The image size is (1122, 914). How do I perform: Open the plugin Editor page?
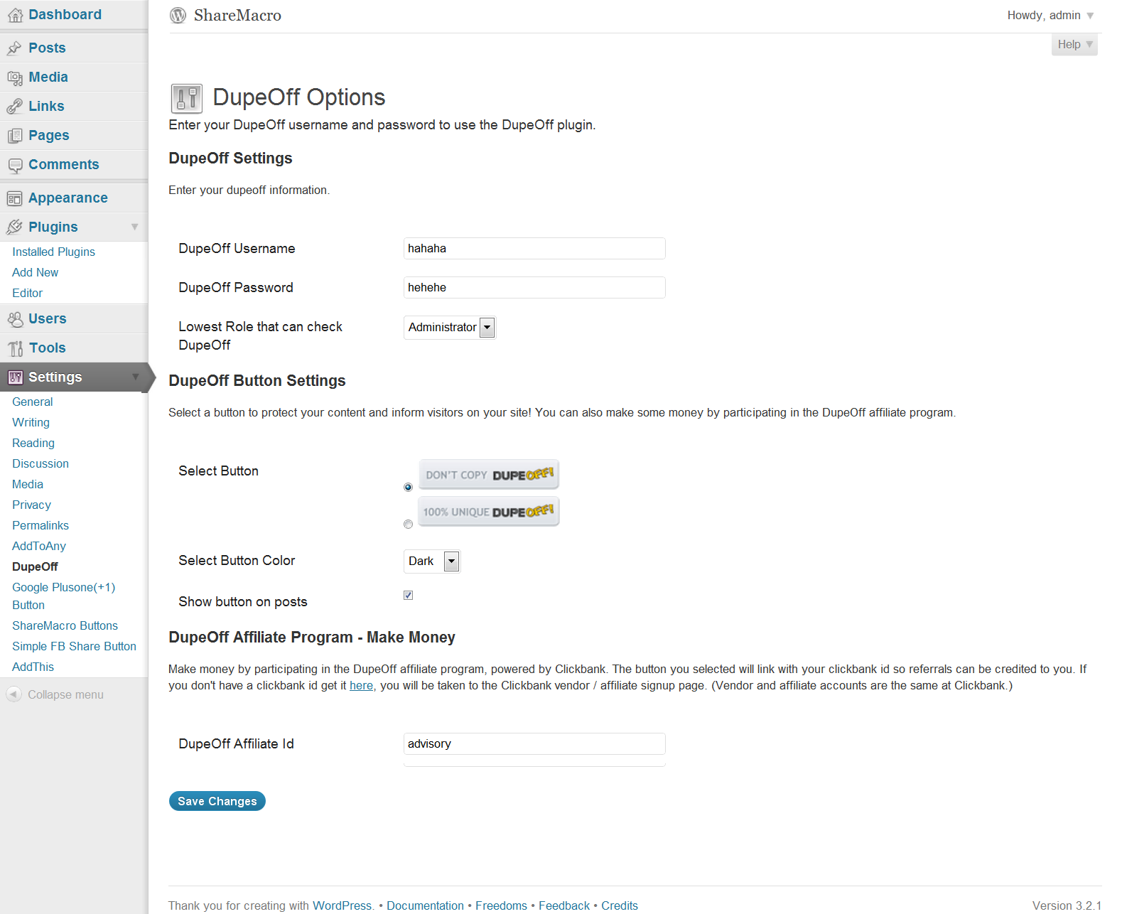tap(27, 293)
